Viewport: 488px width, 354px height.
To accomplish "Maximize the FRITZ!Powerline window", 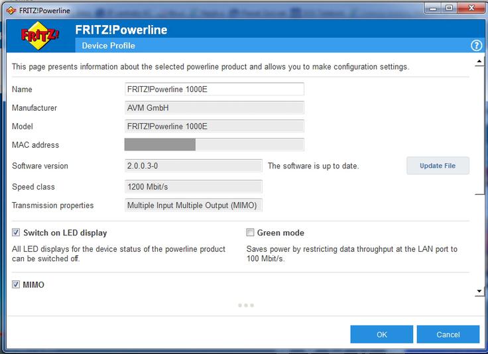I will click(449, 8).
